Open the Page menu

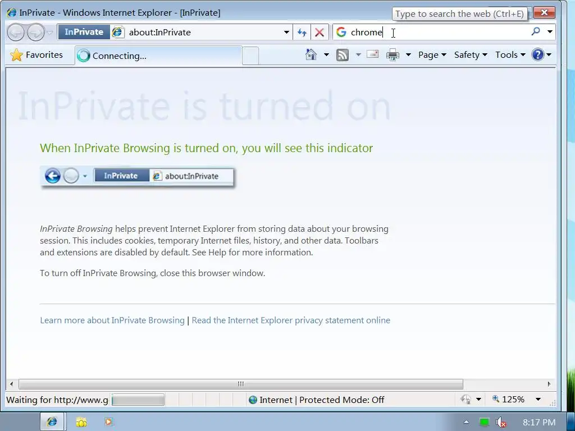[432, 55]
